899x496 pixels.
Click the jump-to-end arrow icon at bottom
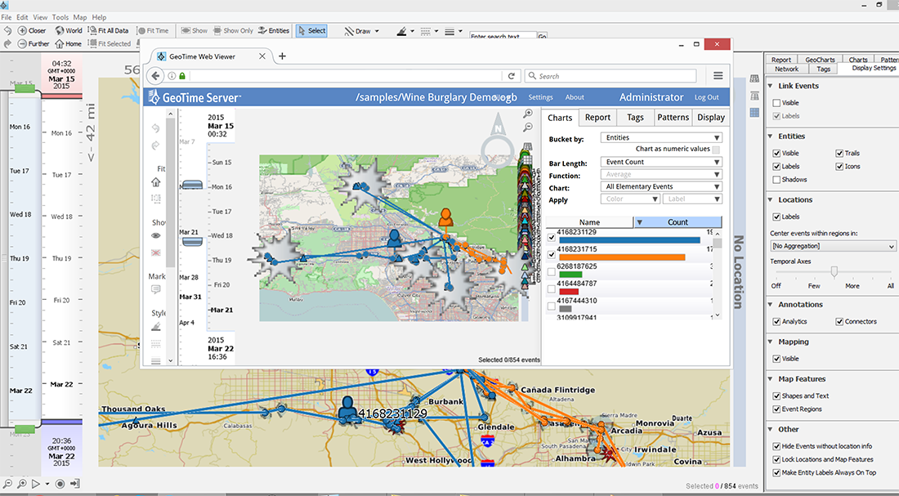click(74, 484)
